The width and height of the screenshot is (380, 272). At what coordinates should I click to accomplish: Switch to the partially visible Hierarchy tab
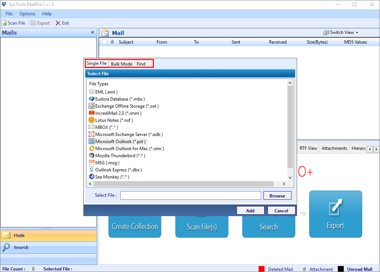point(358,148)
